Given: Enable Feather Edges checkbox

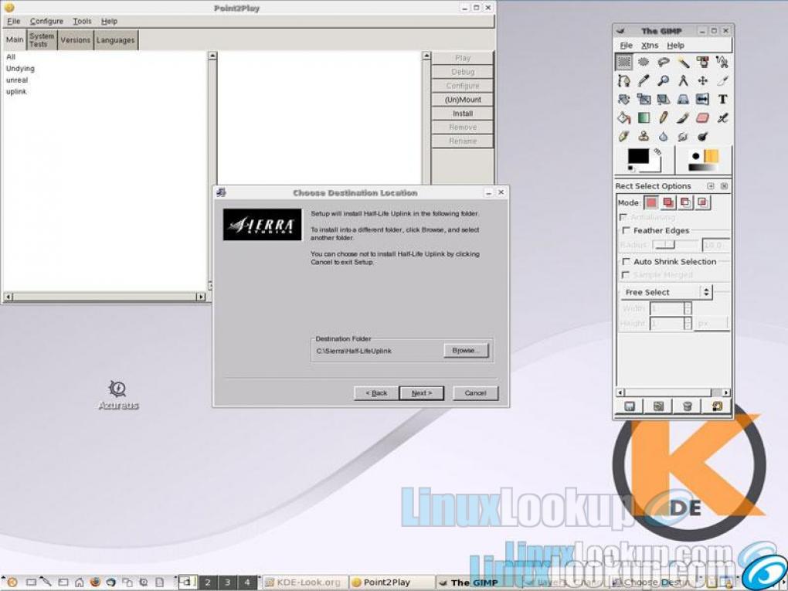Looking at the screenshot, I should (x=626, y=230).
